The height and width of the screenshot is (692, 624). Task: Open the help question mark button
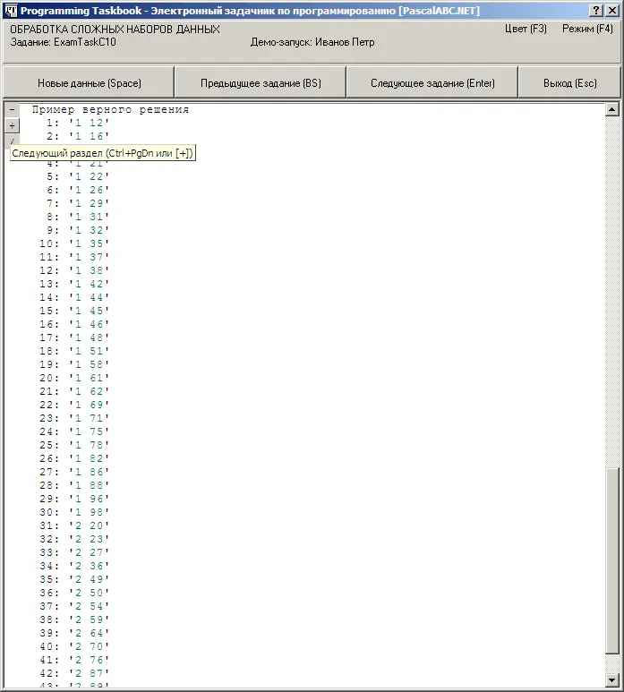(x=596, y=10)
